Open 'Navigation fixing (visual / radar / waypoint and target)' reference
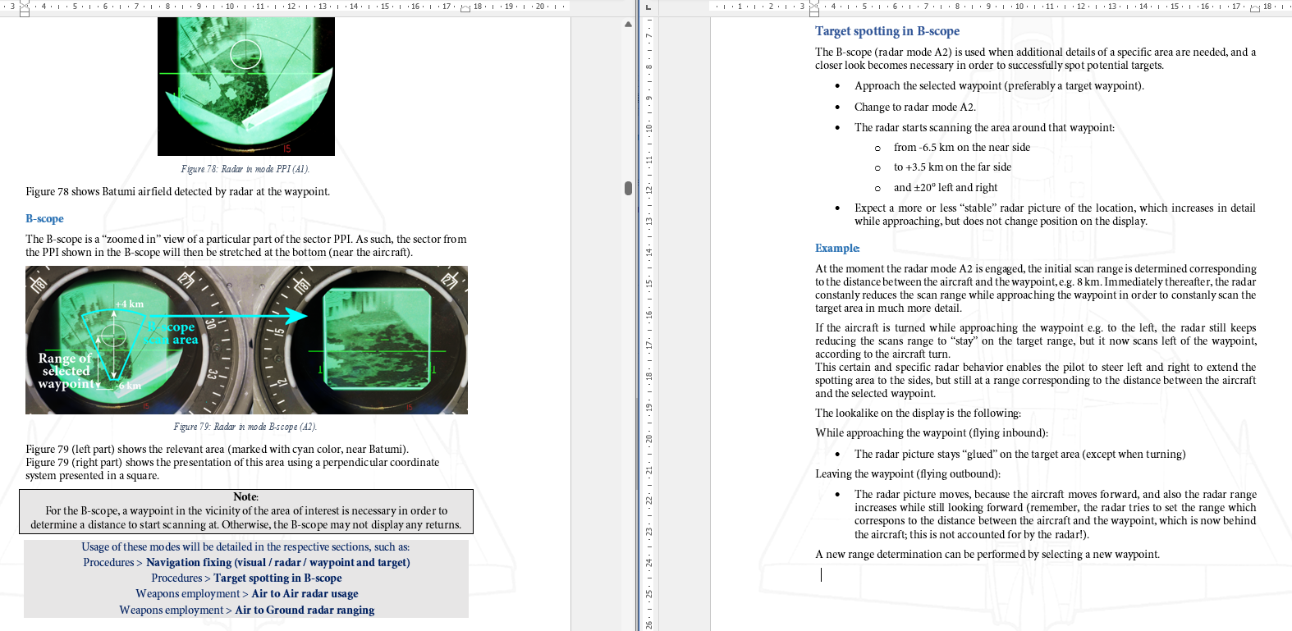Screen dimensions: 1292x631 coord(277,562)
